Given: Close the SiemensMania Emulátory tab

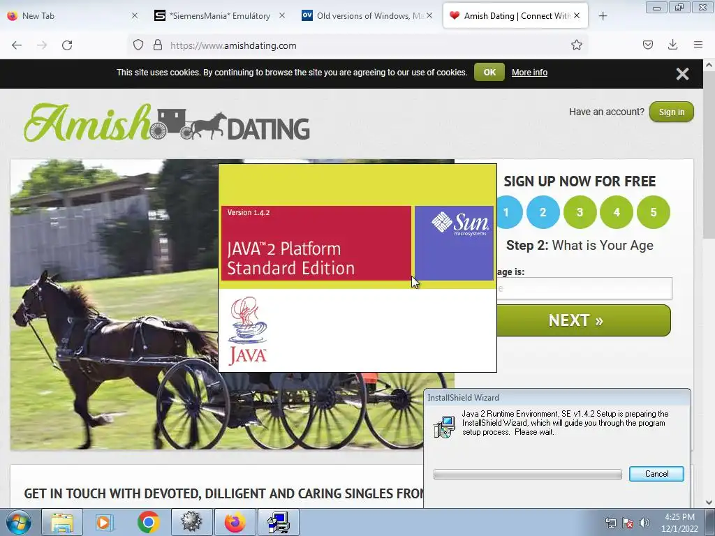Looking at the screenshot, I should click(x=282, y=16).
